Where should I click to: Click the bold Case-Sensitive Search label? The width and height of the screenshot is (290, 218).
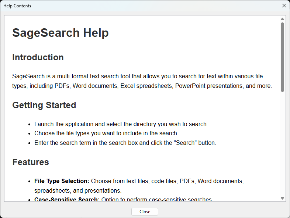click(x=67, y=200)
